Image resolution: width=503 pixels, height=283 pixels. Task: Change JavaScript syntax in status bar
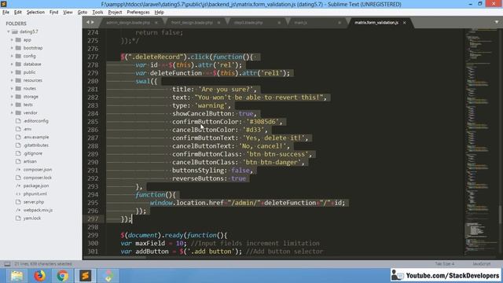(x=482, y=264)
